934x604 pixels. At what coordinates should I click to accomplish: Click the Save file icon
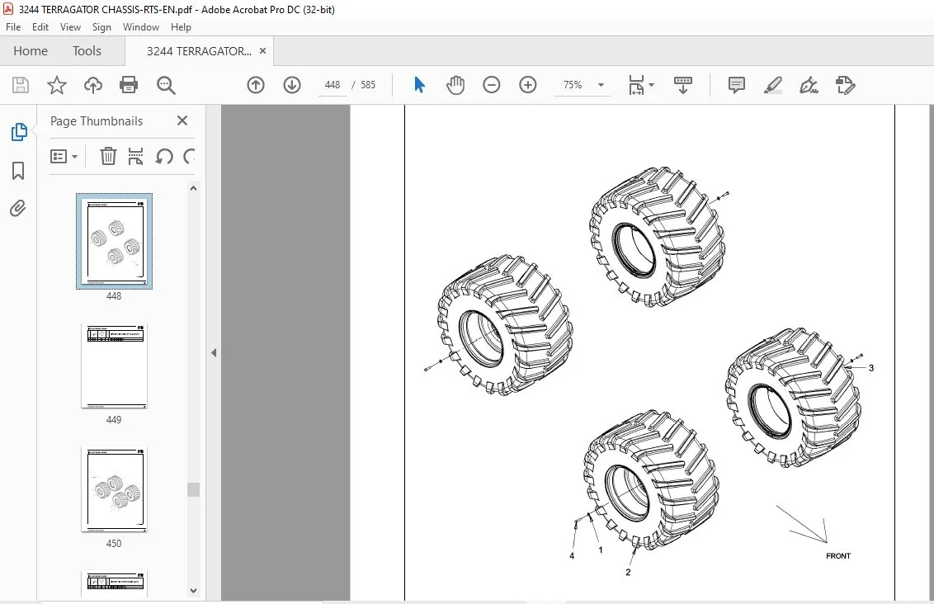coord(21,85)
